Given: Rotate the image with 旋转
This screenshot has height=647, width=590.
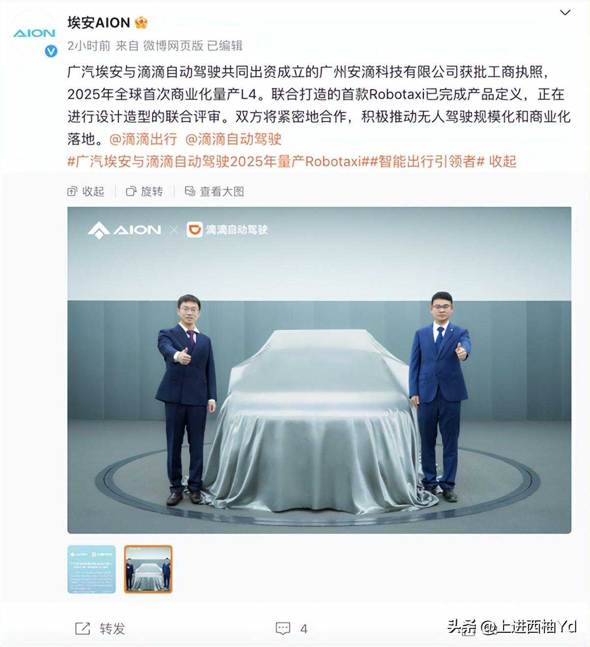Looking at the screenshot, I should pos(145,191).
